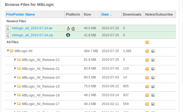Sort files by Date column header
This screenshot has height=112, width=183.
[106, 14]
